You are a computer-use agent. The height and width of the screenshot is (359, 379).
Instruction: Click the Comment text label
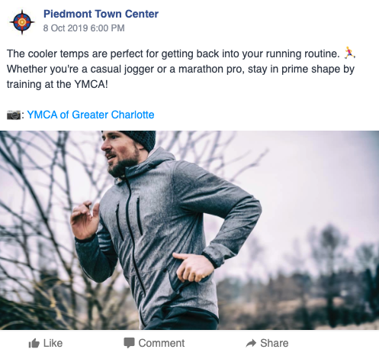point(162,343)
